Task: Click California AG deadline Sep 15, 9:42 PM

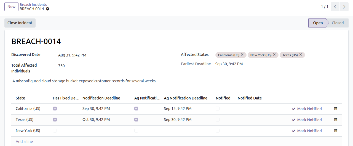Action: pyautogui.click(x=178, y=109)
